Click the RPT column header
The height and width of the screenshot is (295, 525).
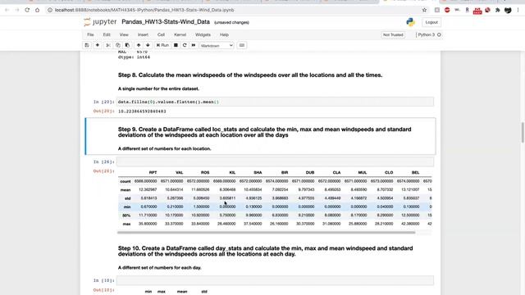point(153,173)
